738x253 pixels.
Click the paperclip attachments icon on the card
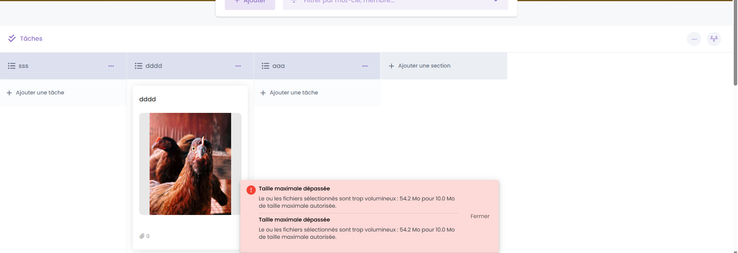click(x=142, y=236)
